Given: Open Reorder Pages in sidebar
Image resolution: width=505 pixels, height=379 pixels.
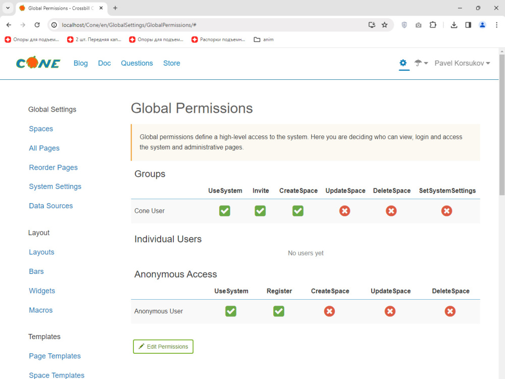Looking at the screenshot, I should point(53,167).
